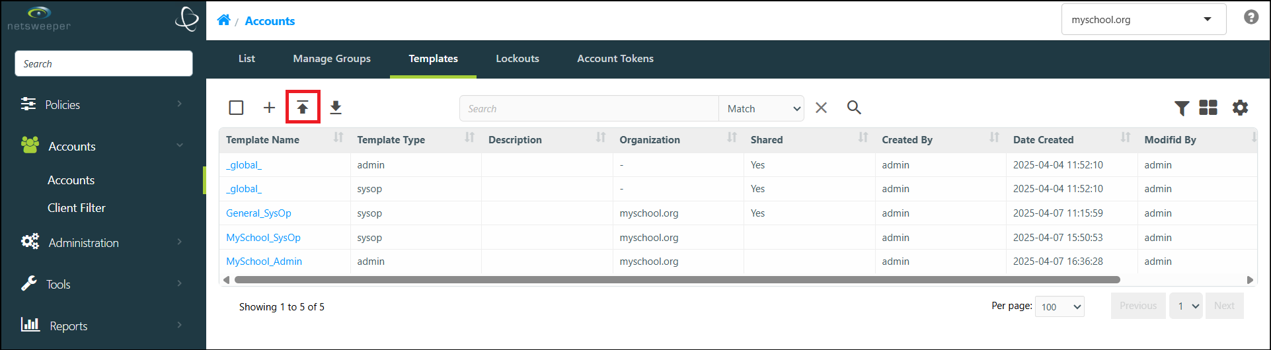Open the filter funnel icon
The width and height of the screenshot is (1271, 350).
pos(1182,108)
